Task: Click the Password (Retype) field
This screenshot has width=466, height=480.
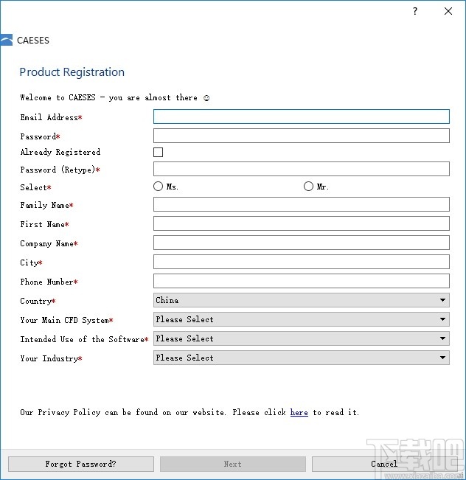Action: click(301, 169)
